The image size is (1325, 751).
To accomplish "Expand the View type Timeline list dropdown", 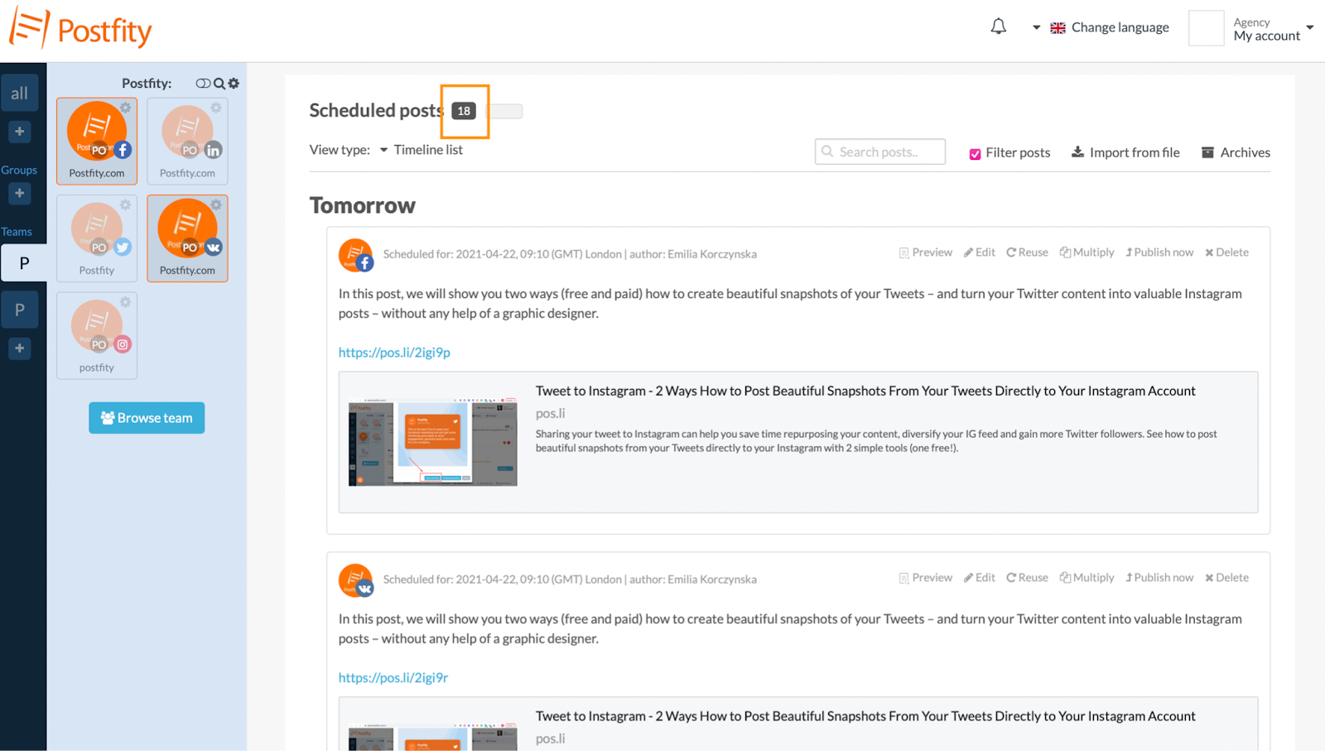I will pos(422,150).
